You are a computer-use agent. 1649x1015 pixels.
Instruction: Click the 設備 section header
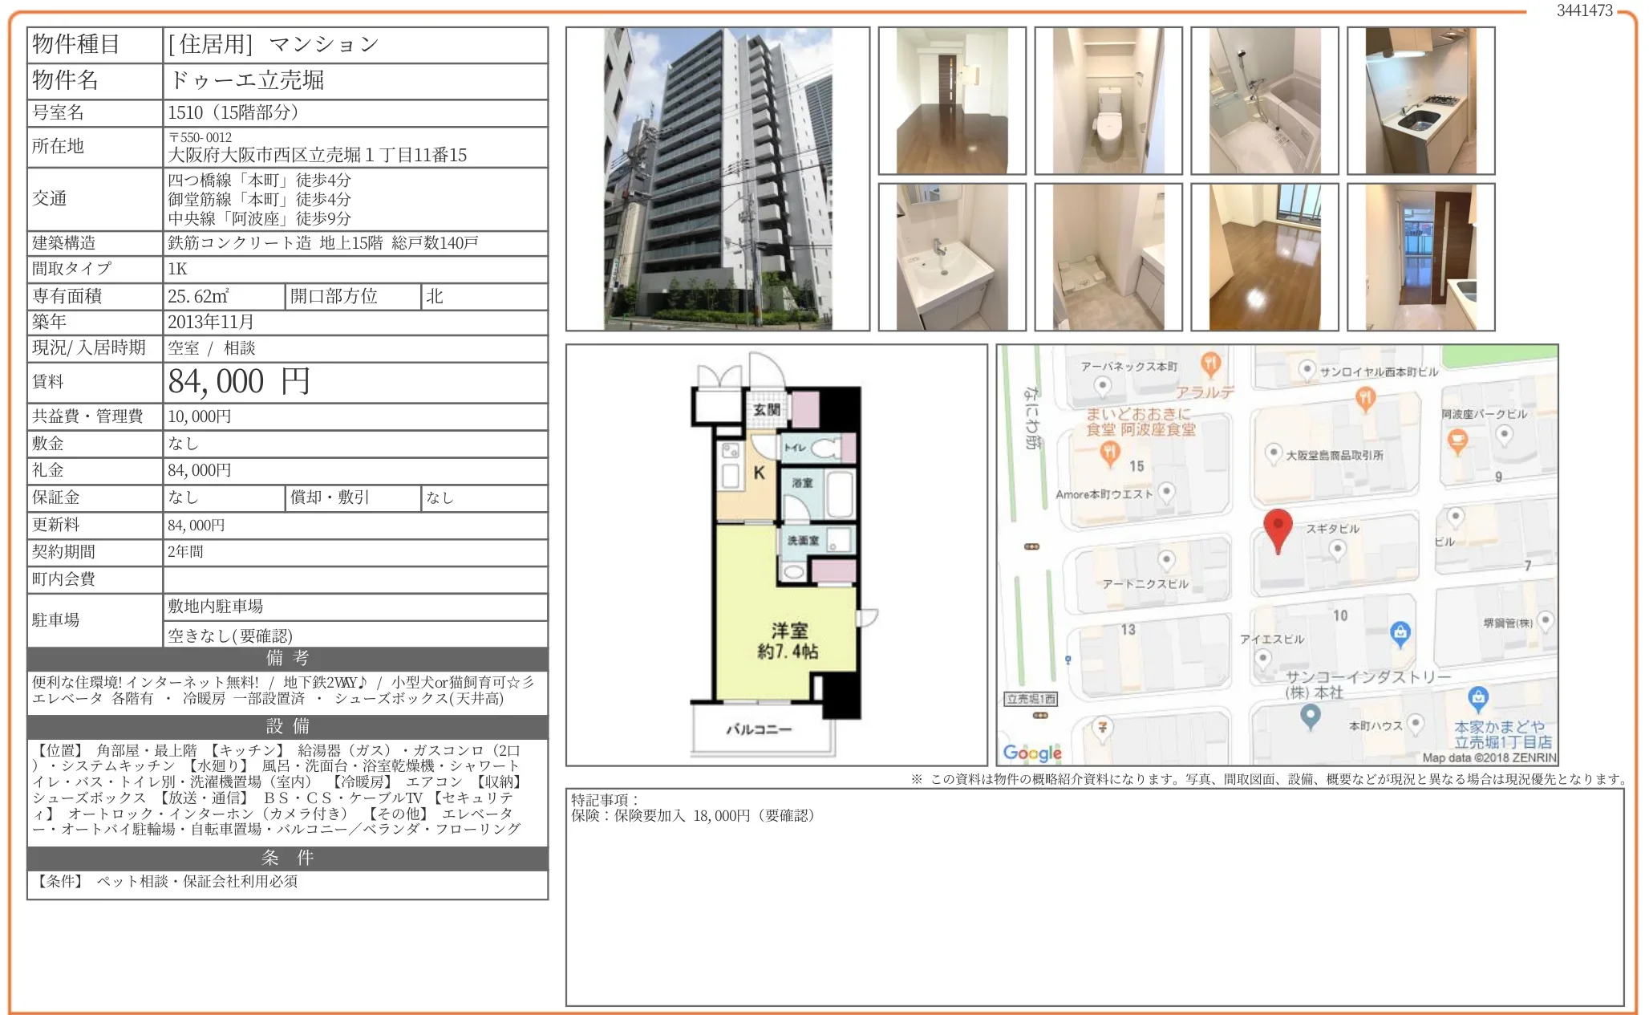point(287,726)
